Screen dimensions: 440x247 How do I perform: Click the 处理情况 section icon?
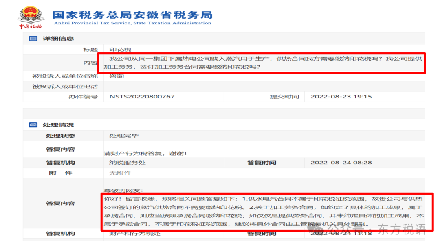pos(33,125)
